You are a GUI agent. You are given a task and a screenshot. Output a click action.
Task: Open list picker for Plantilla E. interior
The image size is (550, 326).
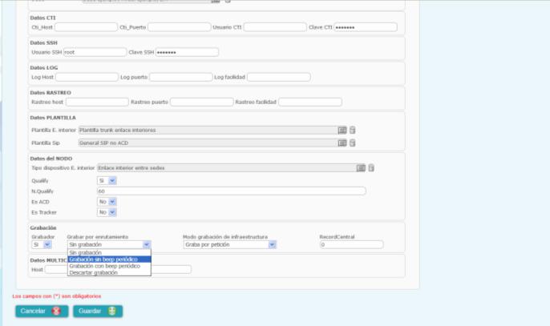(x=342, y=131)
